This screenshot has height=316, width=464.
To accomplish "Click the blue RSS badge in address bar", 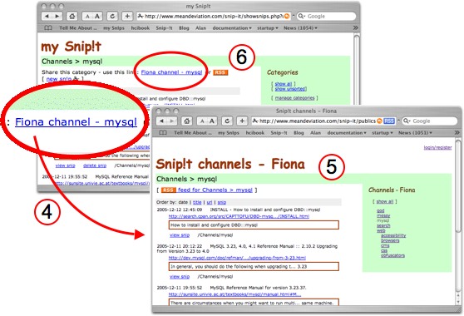I will [389, 121].
